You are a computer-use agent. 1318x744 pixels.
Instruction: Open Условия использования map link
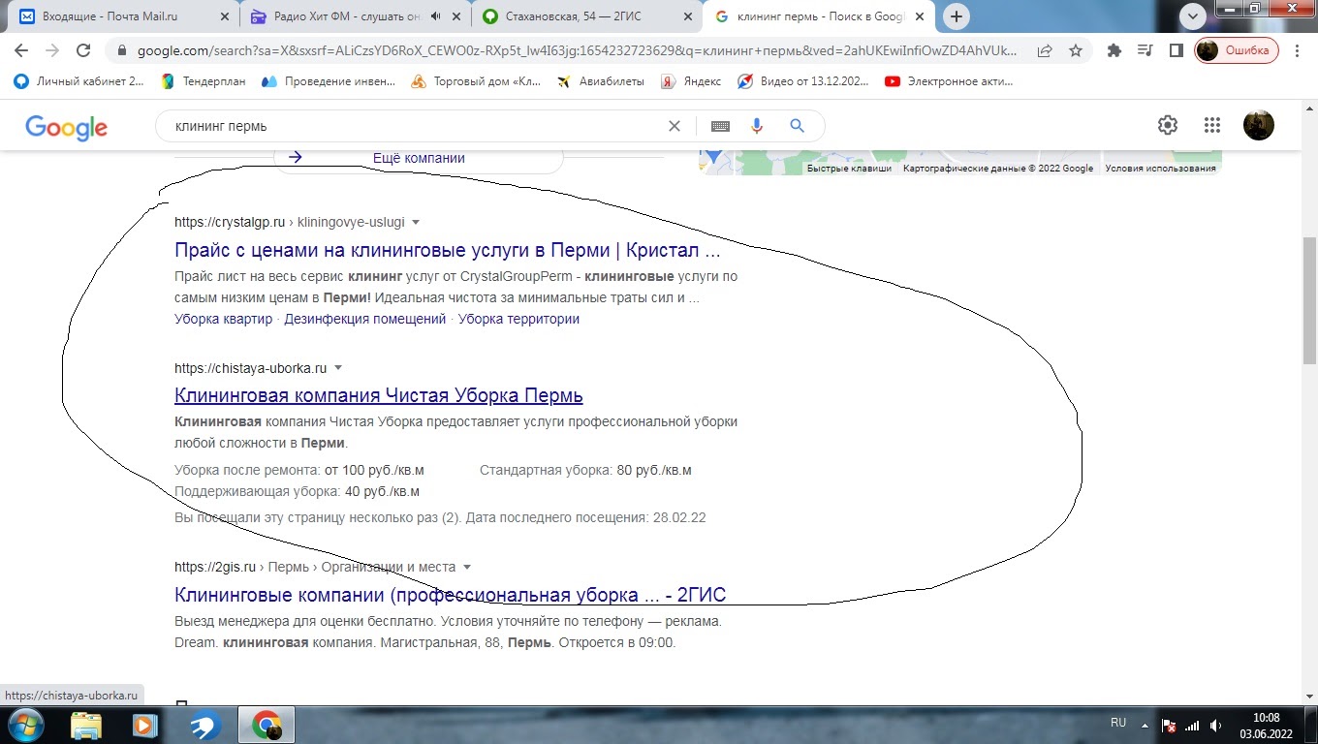[1160, 169]
